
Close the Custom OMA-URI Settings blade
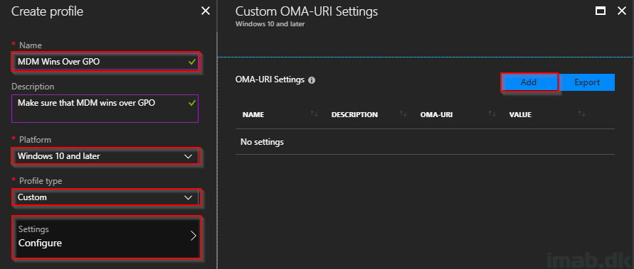pos(622,11)
